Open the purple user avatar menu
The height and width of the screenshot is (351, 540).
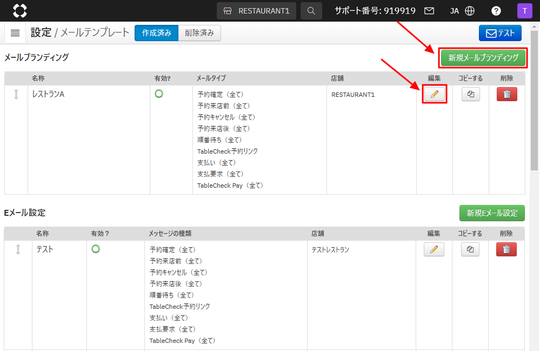(524, 11)
